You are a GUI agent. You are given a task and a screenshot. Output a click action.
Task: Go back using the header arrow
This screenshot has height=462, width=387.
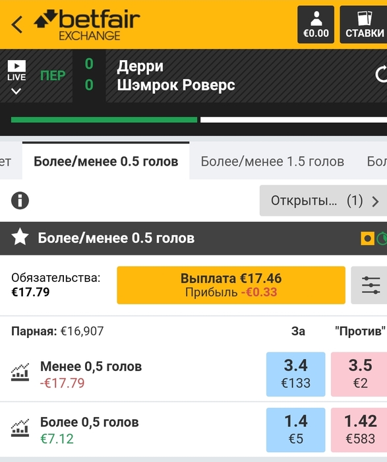[x=16, y=24]
